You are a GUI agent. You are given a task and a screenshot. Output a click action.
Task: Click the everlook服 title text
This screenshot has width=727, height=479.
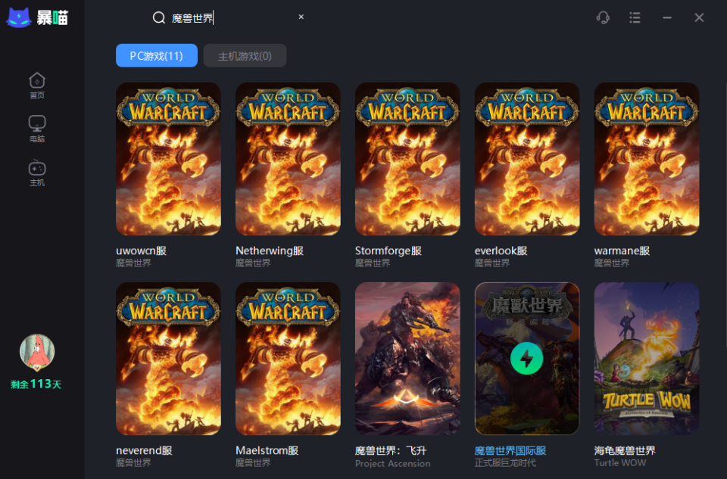tap(501, 250)
